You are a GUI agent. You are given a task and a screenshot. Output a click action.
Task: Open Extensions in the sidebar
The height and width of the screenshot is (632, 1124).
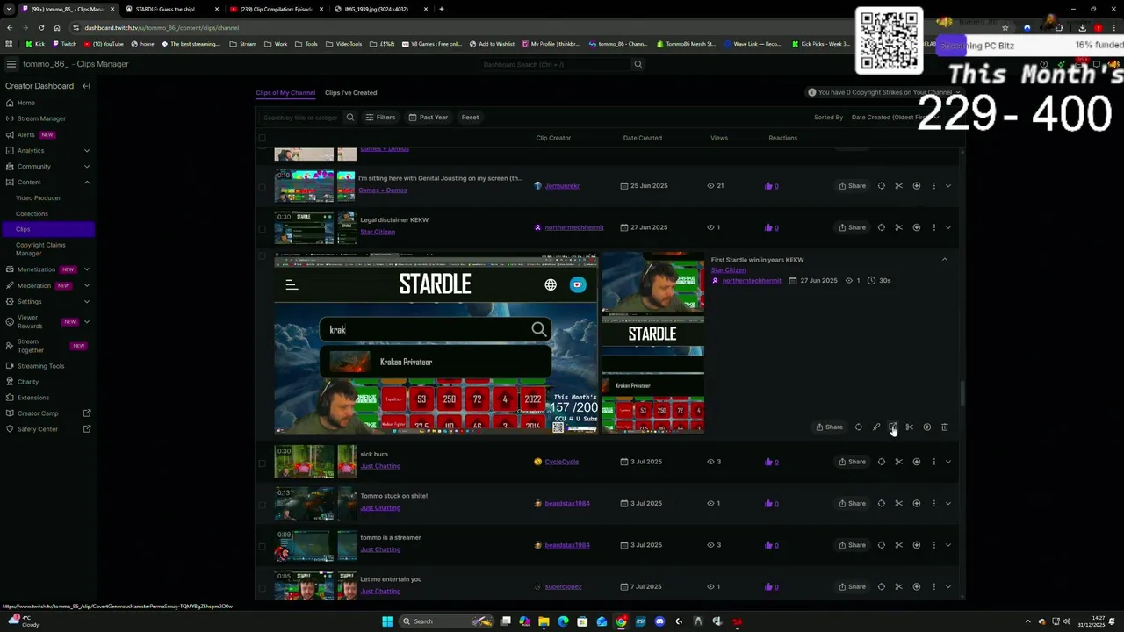[x=33, y=398]
